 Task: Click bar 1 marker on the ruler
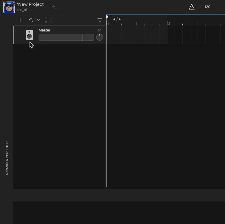(x=108, y=24)
